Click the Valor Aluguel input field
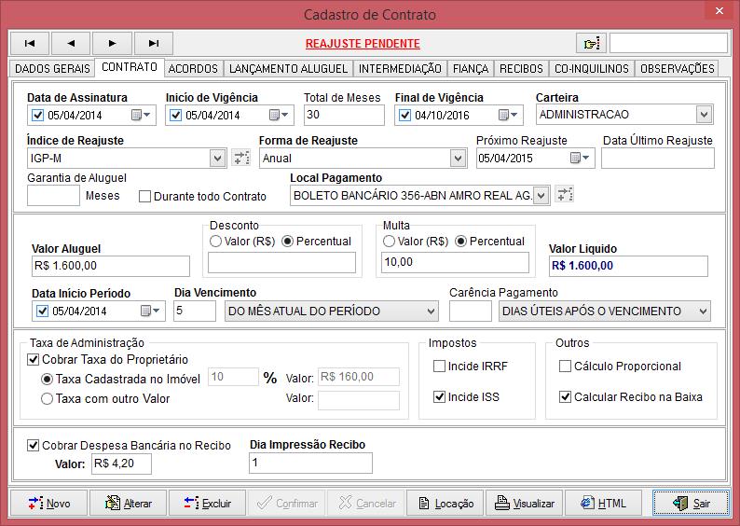 point(110,266)
